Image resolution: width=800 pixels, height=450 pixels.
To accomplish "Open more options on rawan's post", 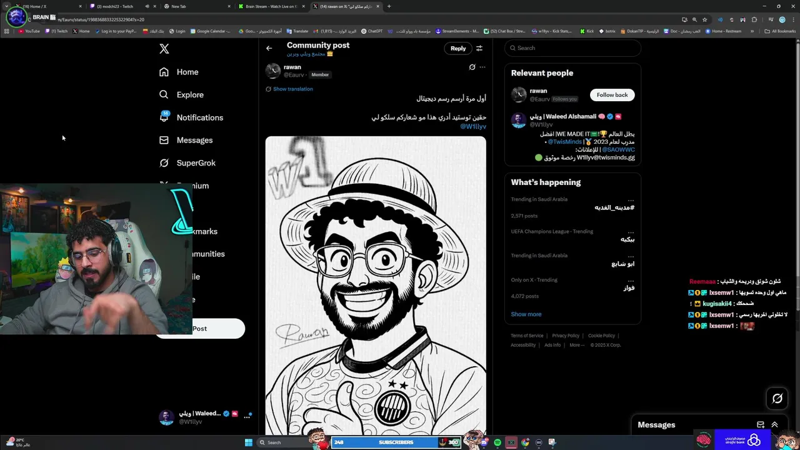I will (x=482, y=67).
